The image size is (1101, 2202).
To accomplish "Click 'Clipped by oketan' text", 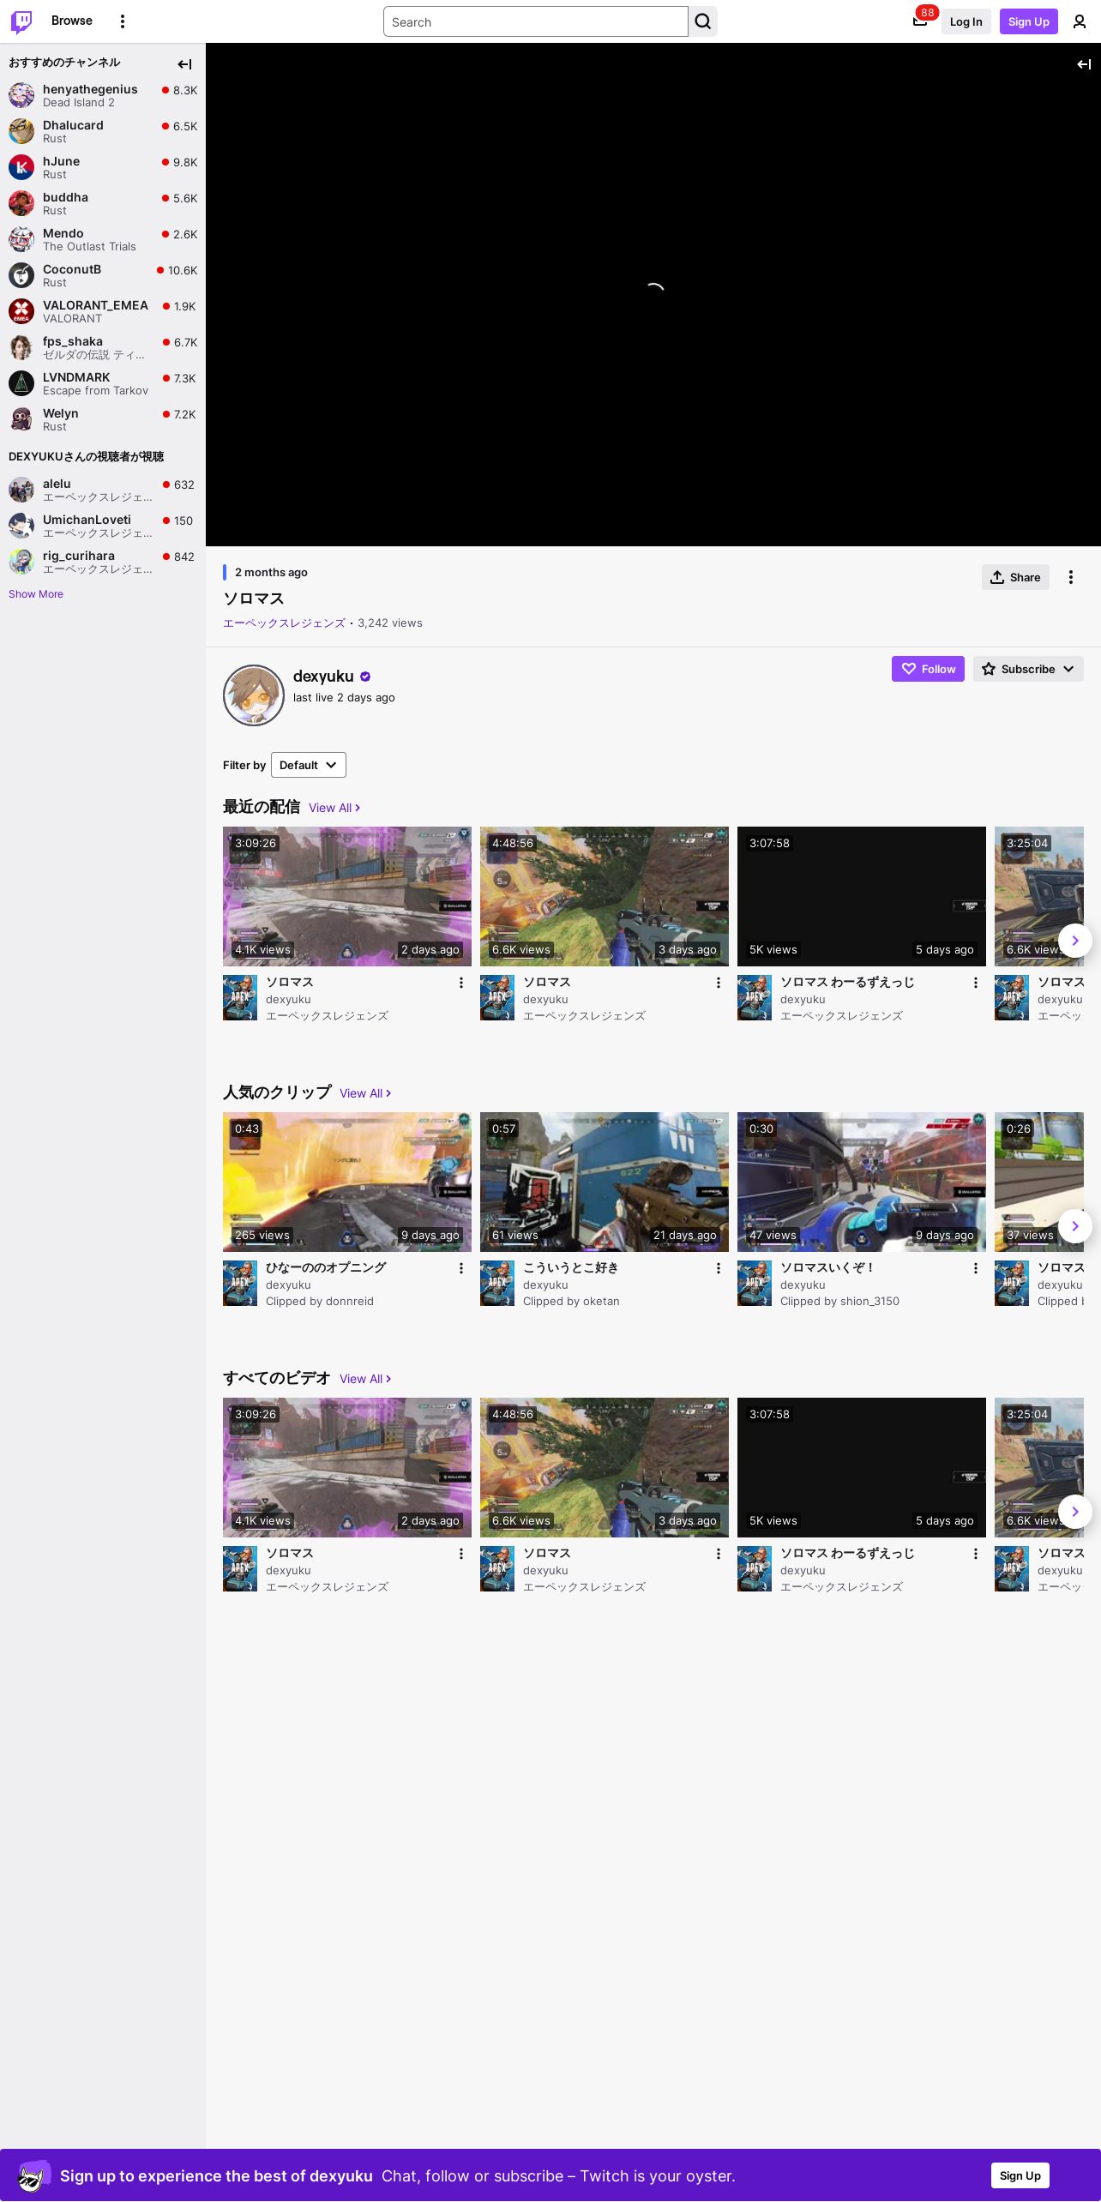I will pos(571,1302).
